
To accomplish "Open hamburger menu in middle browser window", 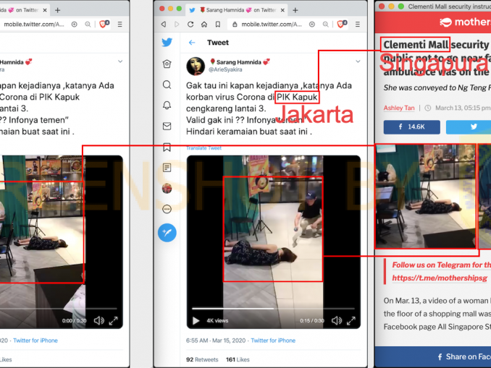I will (357, 24).
